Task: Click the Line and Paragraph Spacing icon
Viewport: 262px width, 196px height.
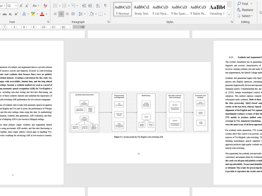Action: coord(81,14)
